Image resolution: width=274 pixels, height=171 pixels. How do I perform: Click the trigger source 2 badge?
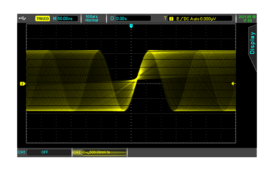(171, 19)
